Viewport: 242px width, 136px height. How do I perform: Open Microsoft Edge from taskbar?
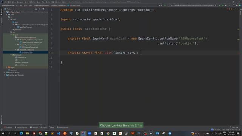(x=22, y=133)
